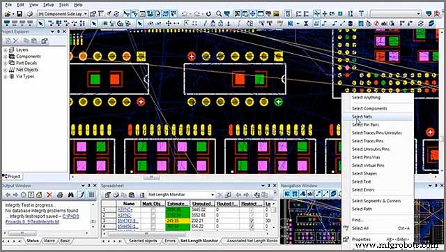Toggle Mark Object checkbox for first ASYNC row
This screenshot has height=252, width=446.
pyautogui.click(x=153, y=210)
